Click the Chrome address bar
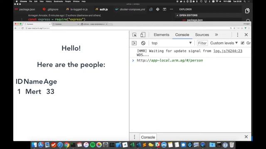This screenshot has height=149, width=266. point(127,28)
